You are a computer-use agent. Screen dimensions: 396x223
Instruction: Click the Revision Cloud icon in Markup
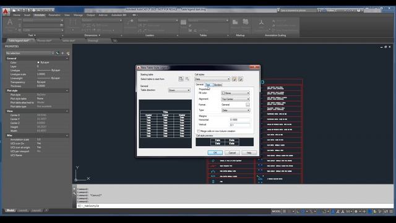(x=246, y=22)
